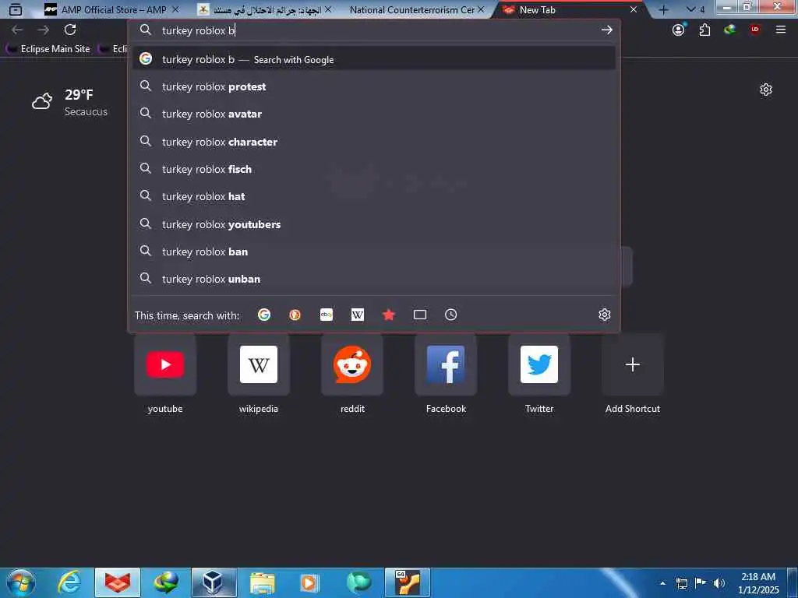Select the 'turkey roblox unban' suggestion
The width and height of the screenshot is (798, 598).
(x=374, y=280)
